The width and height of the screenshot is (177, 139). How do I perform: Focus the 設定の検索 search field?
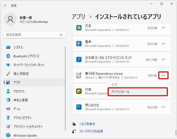click(34, 35)
